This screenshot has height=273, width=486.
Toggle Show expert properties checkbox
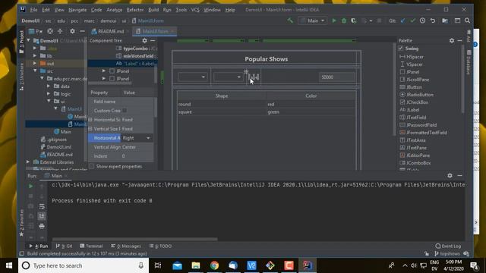coord(92,167)
